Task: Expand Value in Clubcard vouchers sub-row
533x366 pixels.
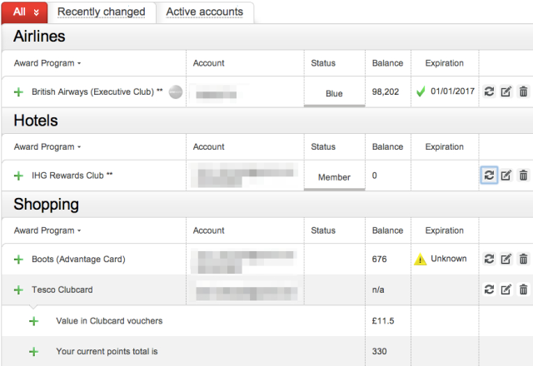Action: (x=33, y=321)
